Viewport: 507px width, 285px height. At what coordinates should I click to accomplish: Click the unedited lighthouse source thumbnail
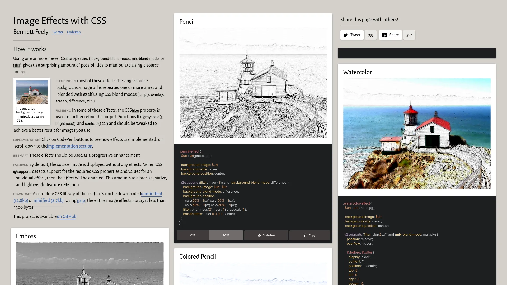[x=32, y=92]
